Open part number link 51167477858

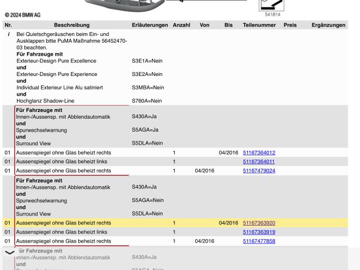coord(259,241)
